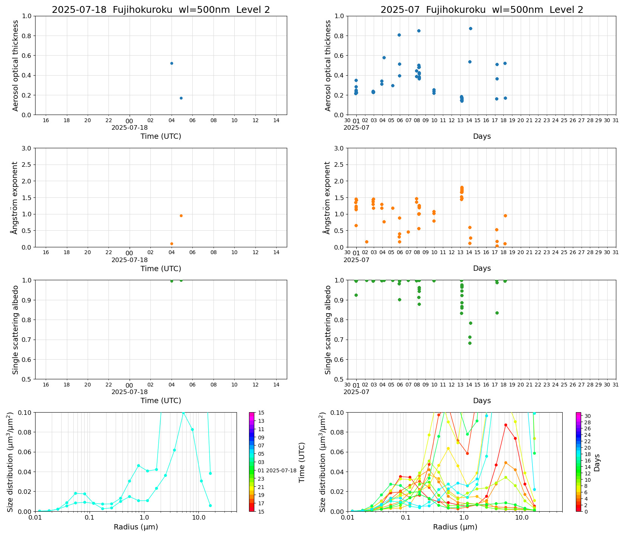625x537 pixels.
Task: Click the monthly "Ångström exponent" axis label
Action: [x=327, y=198]
